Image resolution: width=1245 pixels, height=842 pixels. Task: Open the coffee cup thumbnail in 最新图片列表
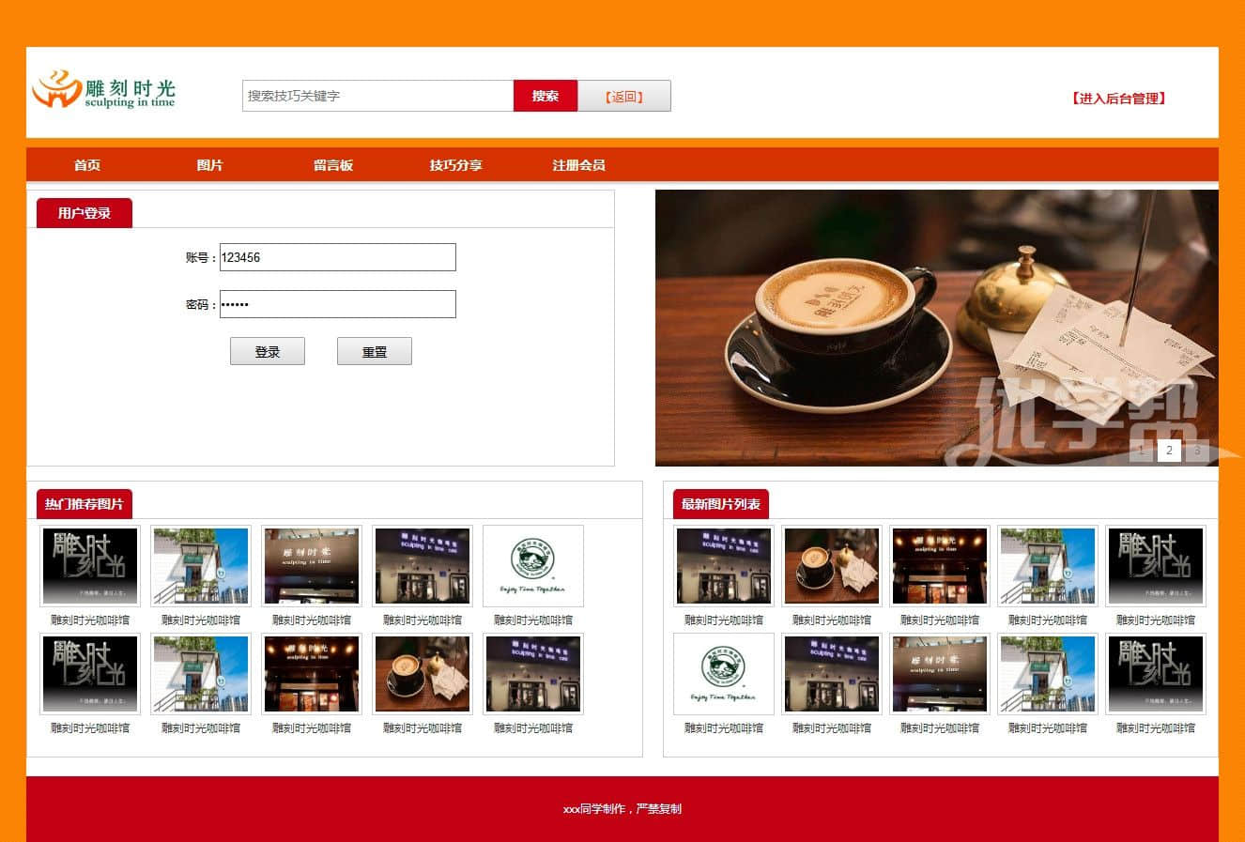(832, 566)
